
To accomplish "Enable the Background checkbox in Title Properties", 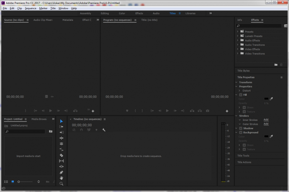I will click(x=241, y=132).
